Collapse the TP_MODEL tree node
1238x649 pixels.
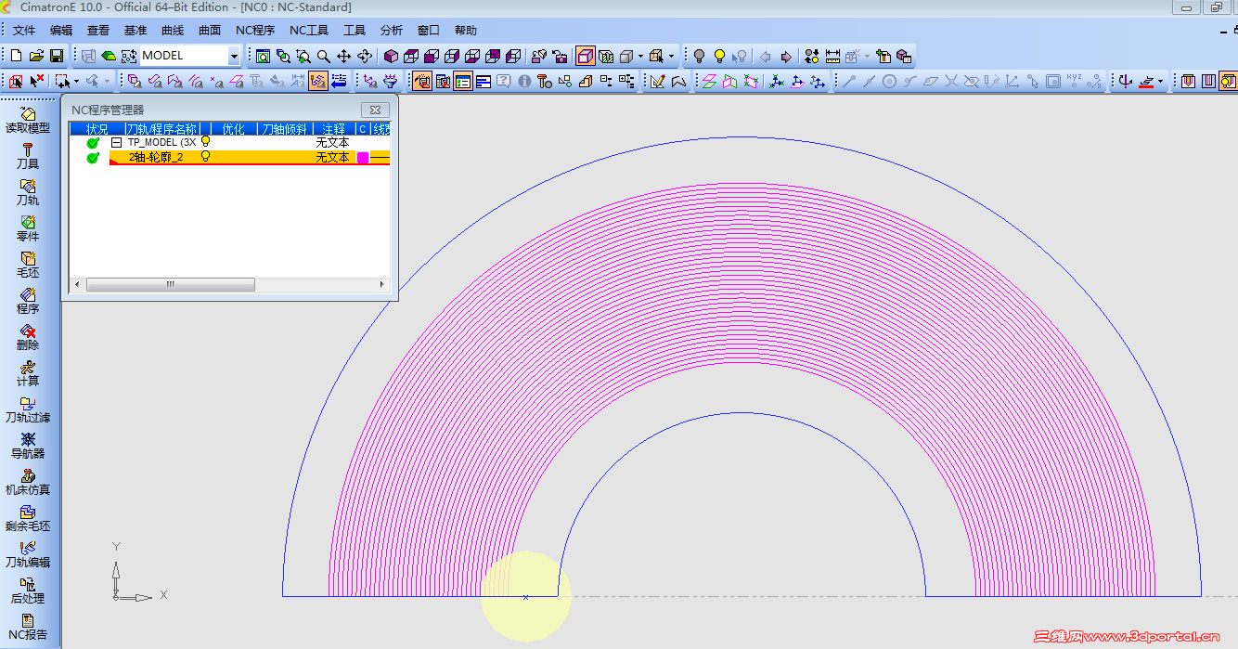[x=117, y=143]
